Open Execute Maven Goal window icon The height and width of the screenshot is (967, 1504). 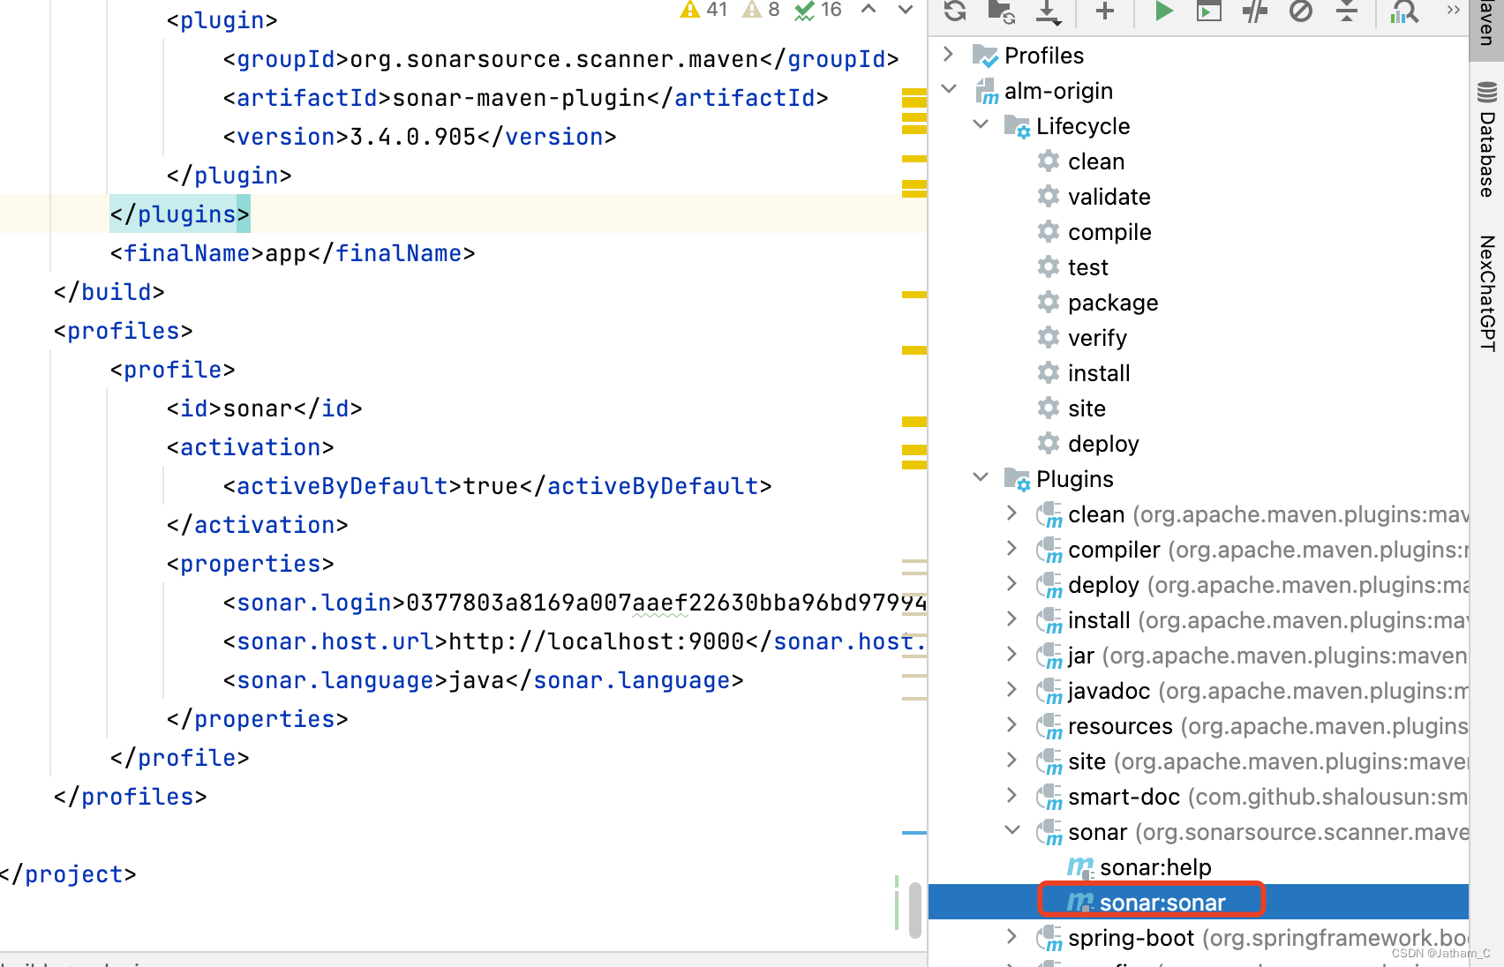tap(1209, 11)
